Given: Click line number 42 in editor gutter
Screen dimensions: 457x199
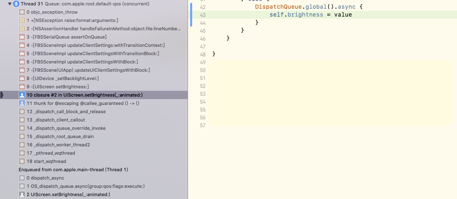Looking at the screenshot, I should click(203, 7).
